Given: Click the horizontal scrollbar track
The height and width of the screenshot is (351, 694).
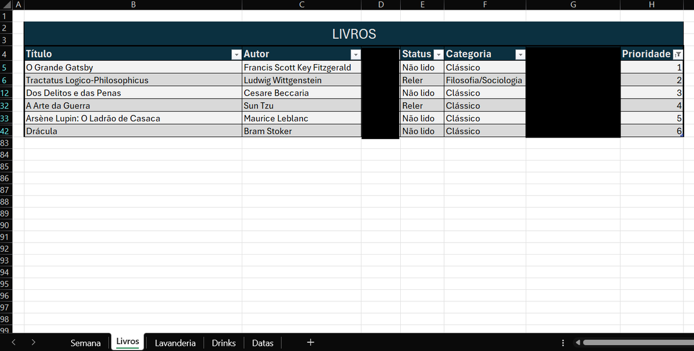Looking at the screenshot, I should pos(638,343).
